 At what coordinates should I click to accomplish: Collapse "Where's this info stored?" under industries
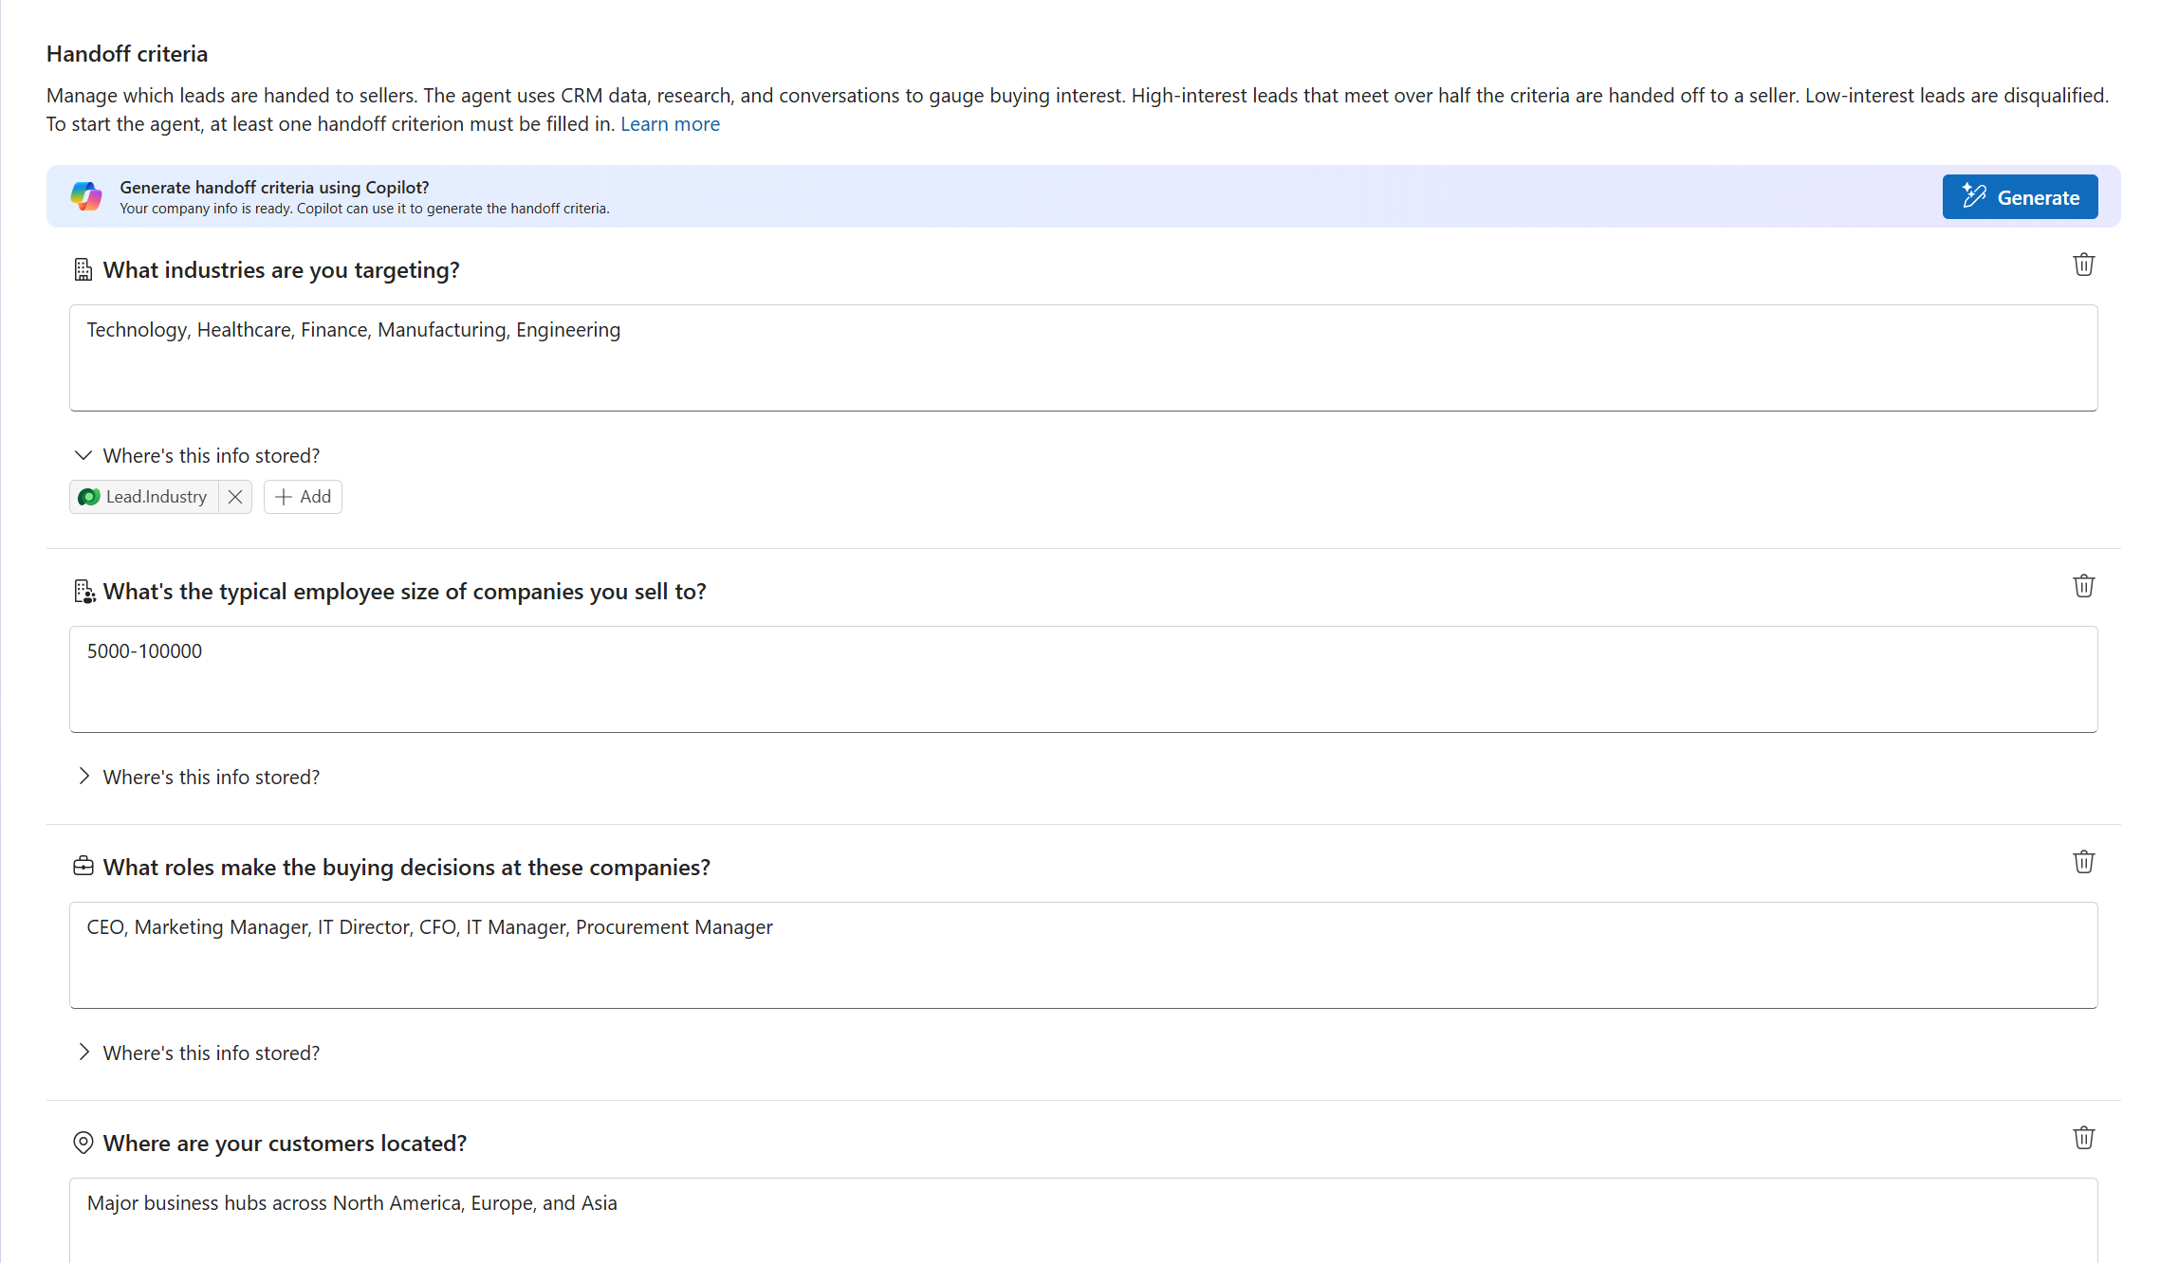(x=83, y=455)
